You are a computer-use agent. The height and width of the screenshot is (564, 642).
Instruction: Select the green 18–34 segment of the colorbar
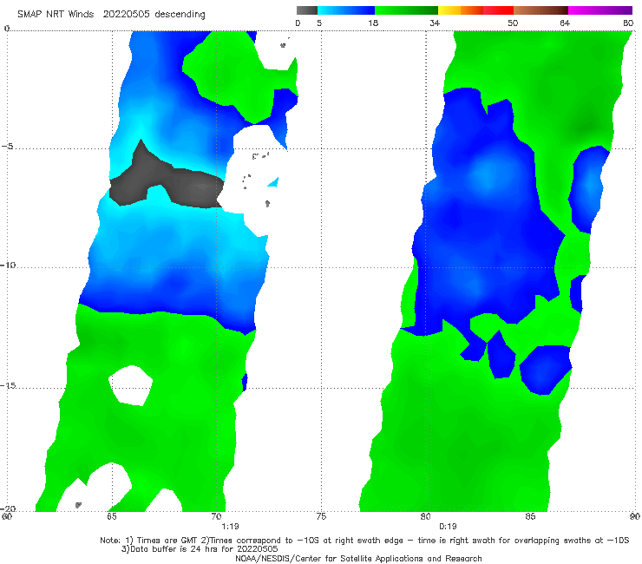(x=406, y=10)
